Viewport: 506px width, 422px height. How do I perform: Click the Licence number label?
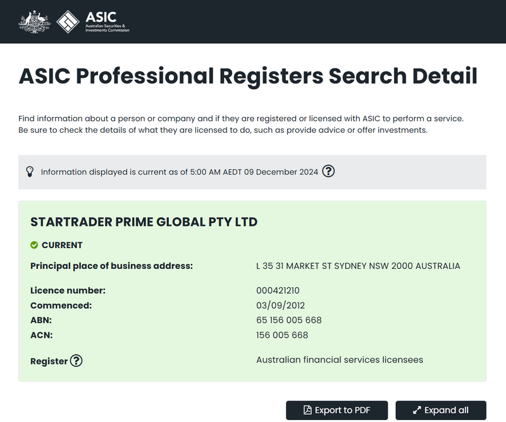[68, 290]
